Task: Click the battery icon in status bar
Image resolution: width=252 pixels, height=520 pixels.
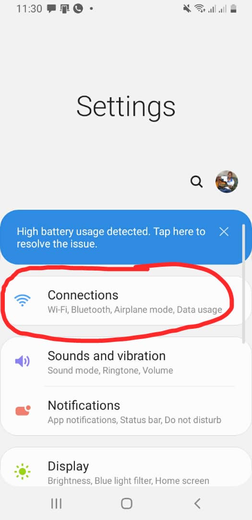Action: tap(233, 9)
